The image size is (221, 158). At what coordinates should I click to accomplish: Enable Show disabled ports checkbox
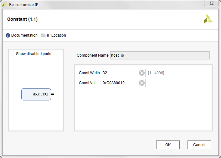click(12, 54)
